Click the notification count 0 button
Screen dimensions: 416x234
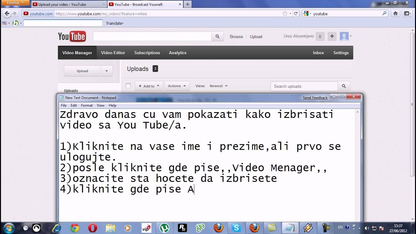320,37
